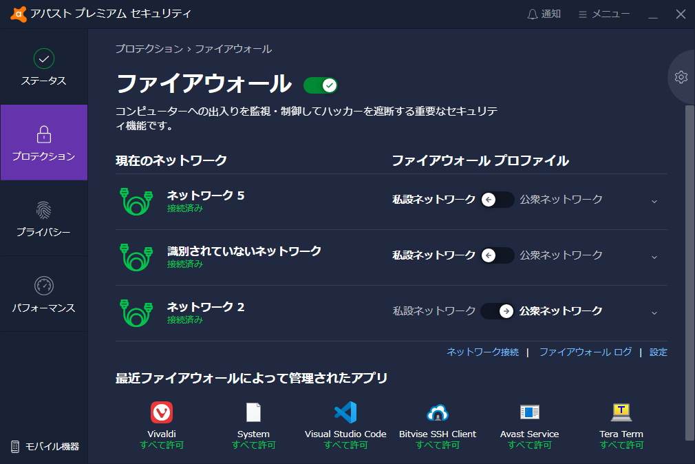Click すべて許可 under Bitvise SSH Client

click(438, 445)
